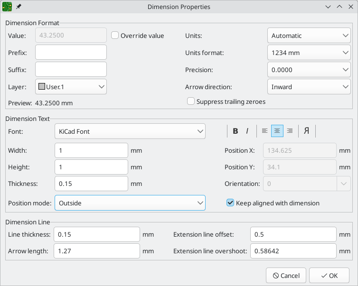358x286 pixels.
Task: Click the Prefix input field
Action: (x=71, y=52)
